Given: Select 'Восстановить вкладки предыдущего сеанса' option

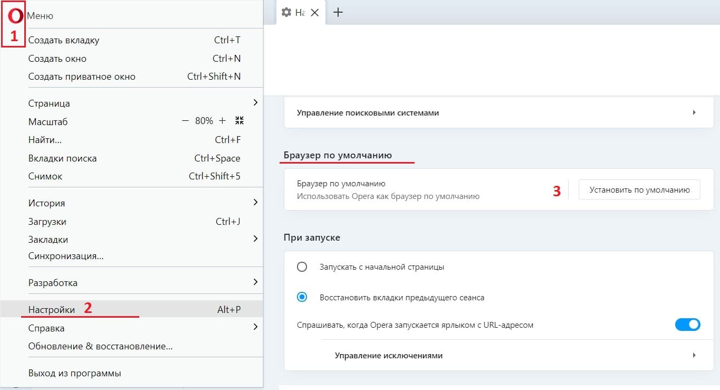Looking at the screenshot, I should tap(302, 297).
